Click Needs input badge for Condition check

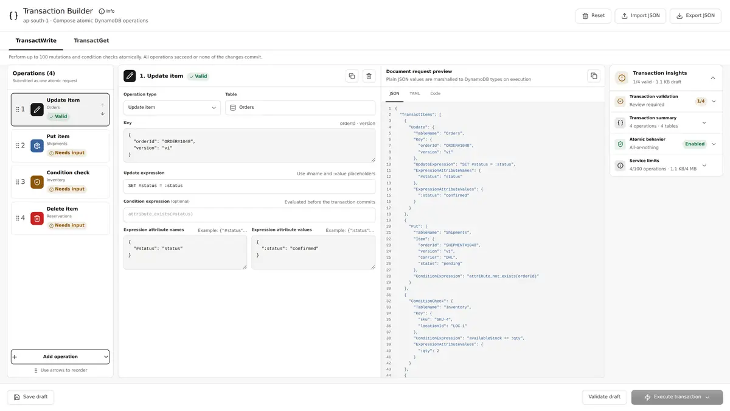(x=67, y=189)
